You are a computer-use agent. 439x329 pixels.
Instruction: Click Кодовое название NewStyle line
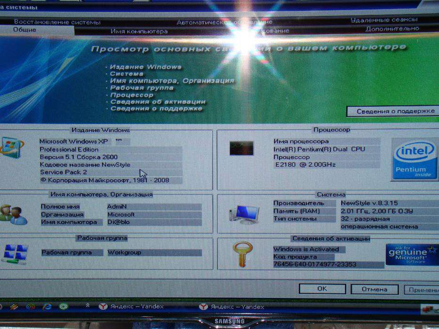click(85, 165)
